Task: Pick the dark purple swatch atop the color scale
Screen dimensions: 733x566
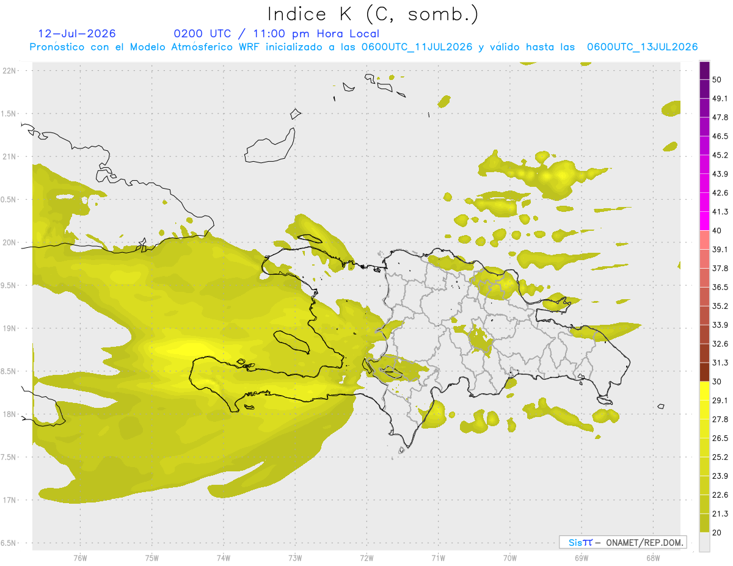Action: click(x=704, y=71)
